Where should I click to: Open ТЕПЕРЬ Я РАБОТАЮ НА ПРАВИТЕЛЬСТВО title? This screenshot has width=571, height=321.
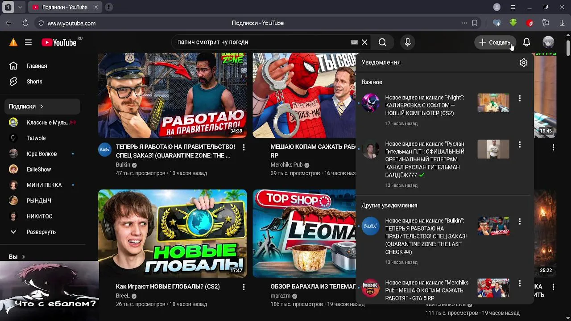point(175,151)
